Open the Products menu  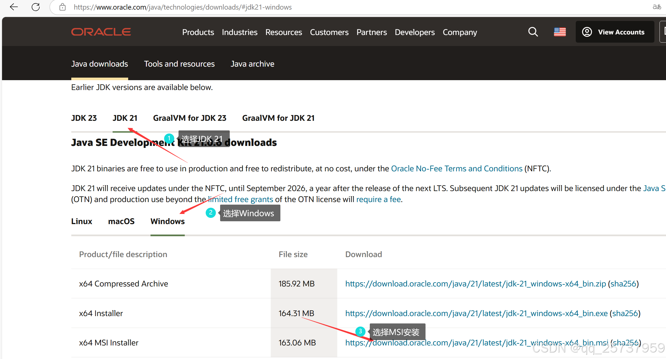tap(198, 32)
